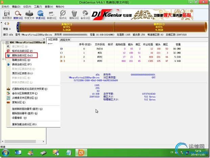Click the 新建分区 new partition icon

(x=52, y=15)
